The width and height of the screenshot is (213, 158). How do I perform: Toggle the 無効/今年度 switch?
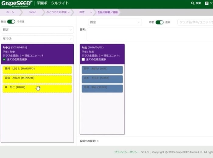[11, 22]
